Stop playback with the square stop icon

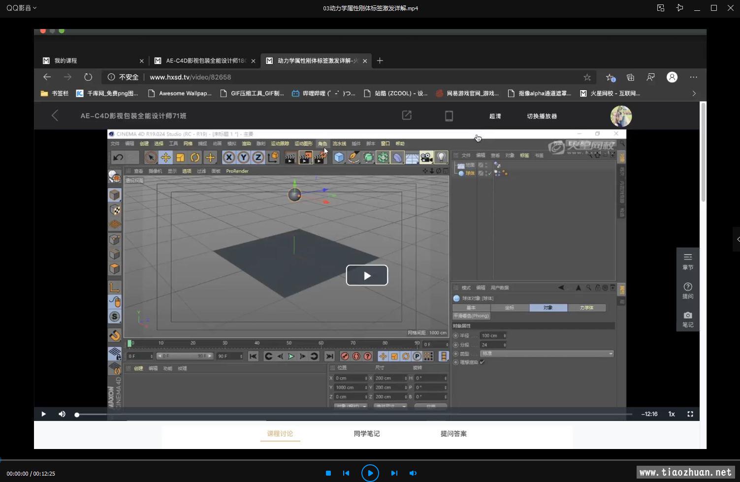click(x=328, y=473)
